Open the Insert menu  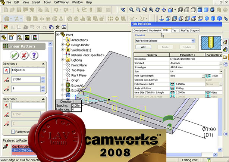coord(36,2)
